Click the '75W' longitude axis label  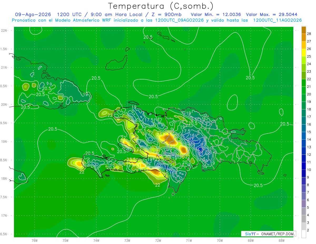pyautogui.click(x=66, y=241)
